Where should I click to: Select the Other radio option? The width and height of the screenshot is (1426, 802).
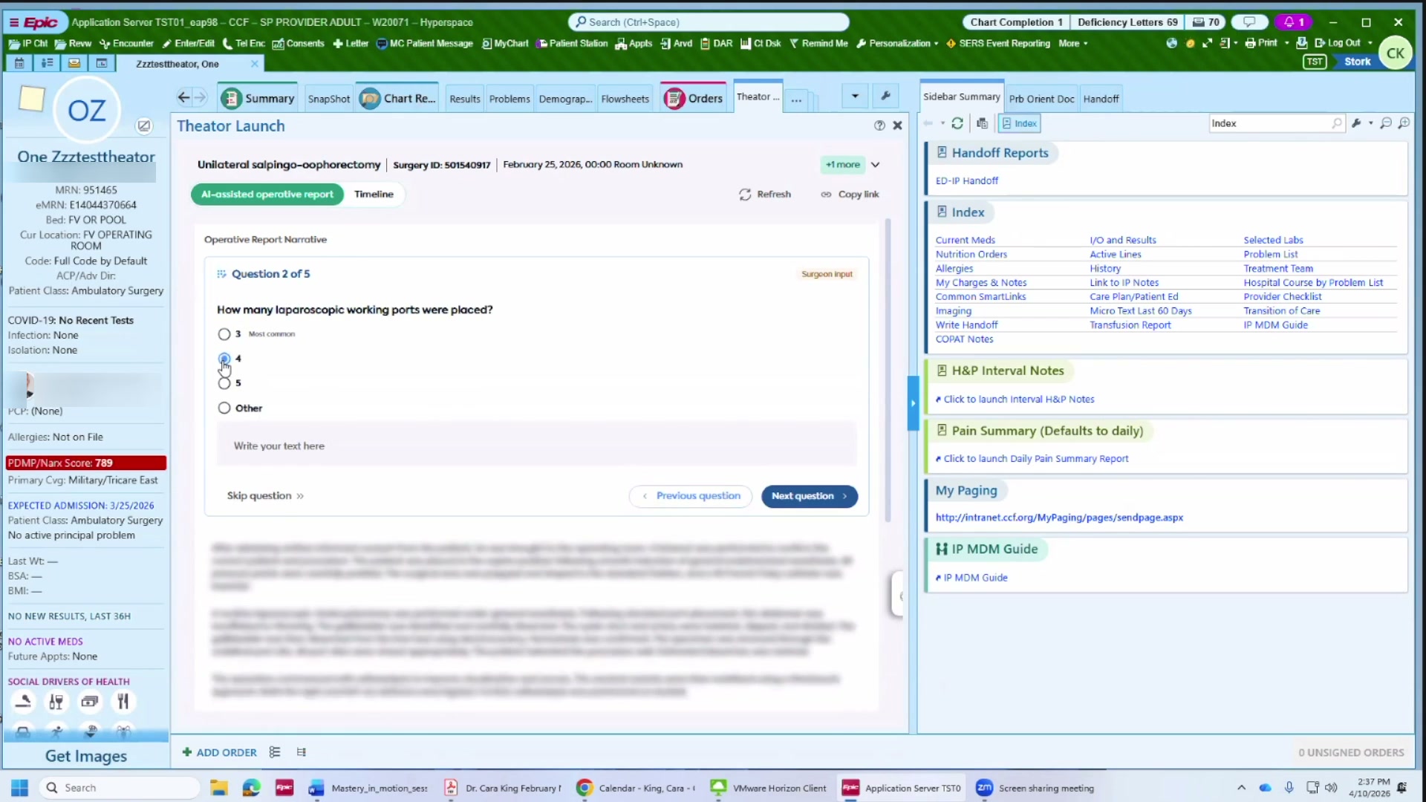224,408
